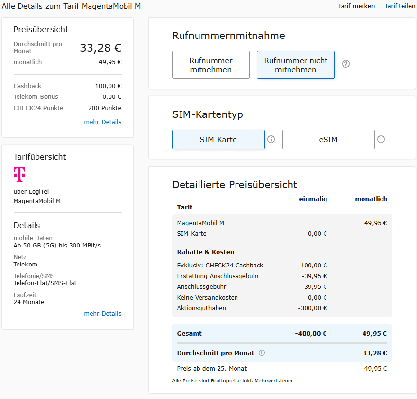Click Tarif merken link
This screenshot has width=417, height=399.
click(x=356, y=6)
